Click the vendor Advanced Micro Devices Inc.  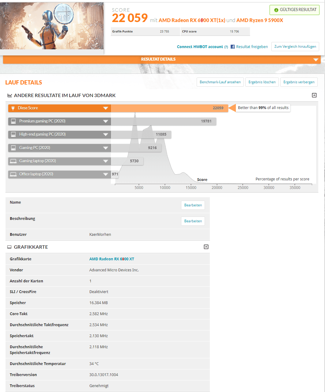click(x=114, y=270)
